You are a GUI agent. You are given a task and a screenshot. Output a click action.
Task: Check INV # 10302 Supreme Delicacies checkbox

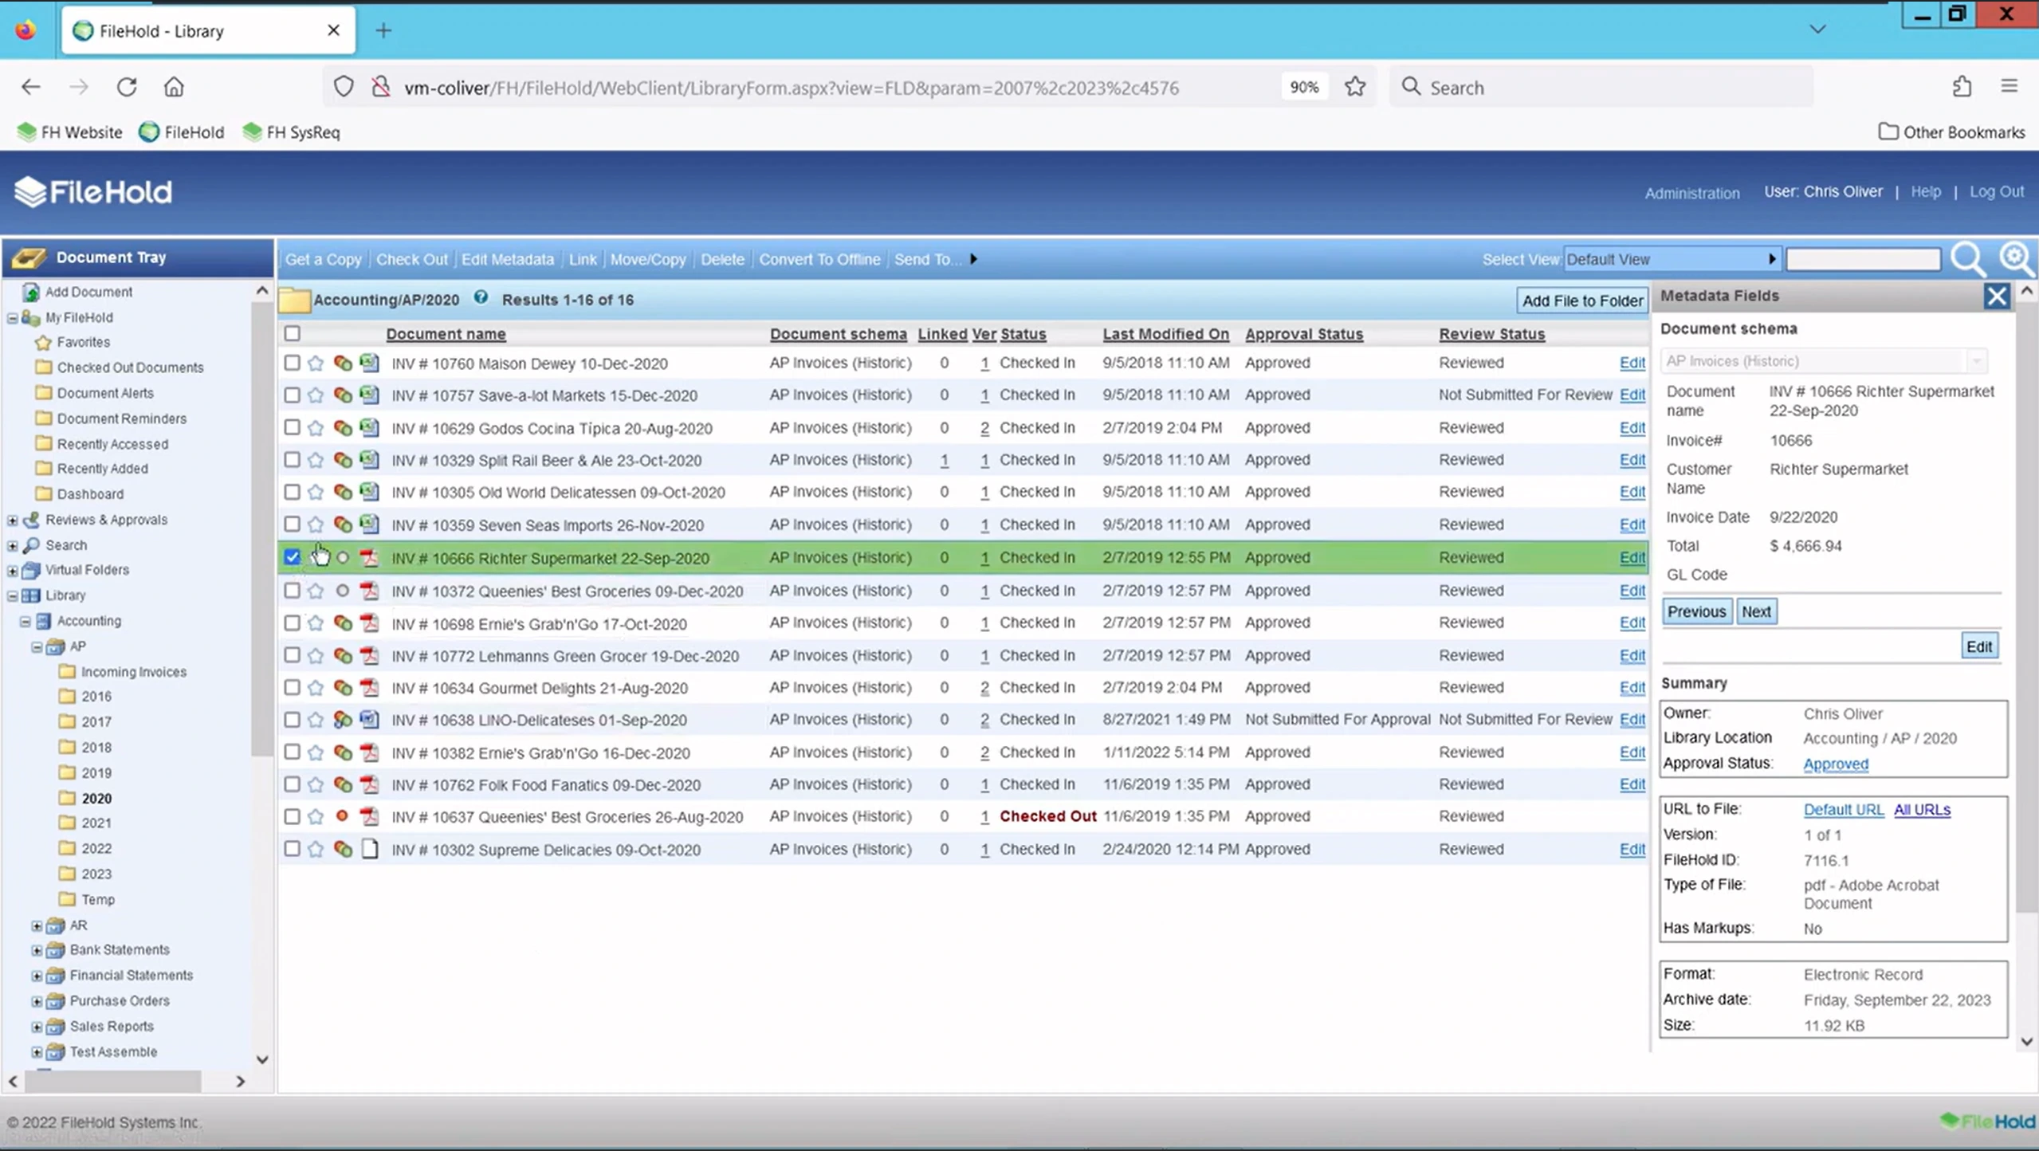point(293,850)
